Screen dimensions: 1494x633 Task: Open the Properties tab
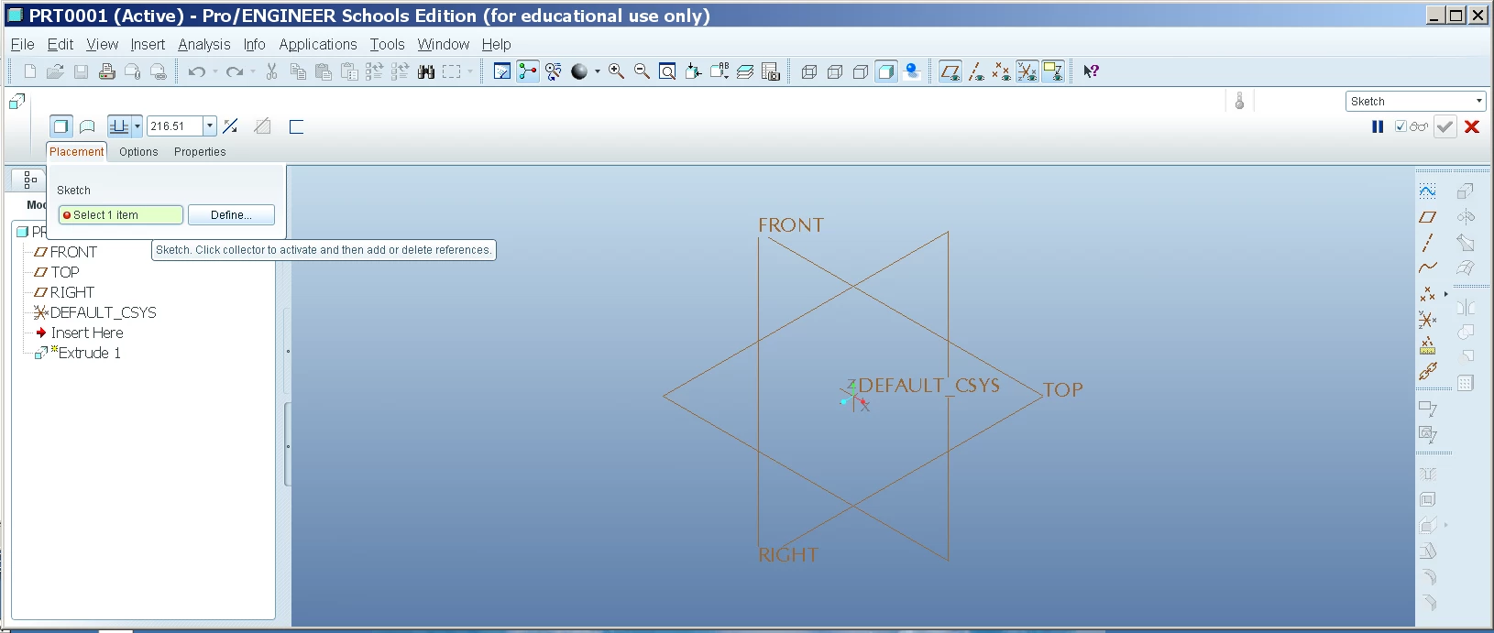coord(200,152)
